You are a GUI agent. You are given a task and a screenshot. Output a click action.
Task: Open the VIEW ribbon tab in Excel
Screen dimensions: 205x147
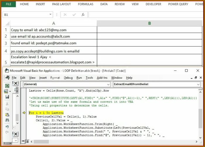coord(135,4)
